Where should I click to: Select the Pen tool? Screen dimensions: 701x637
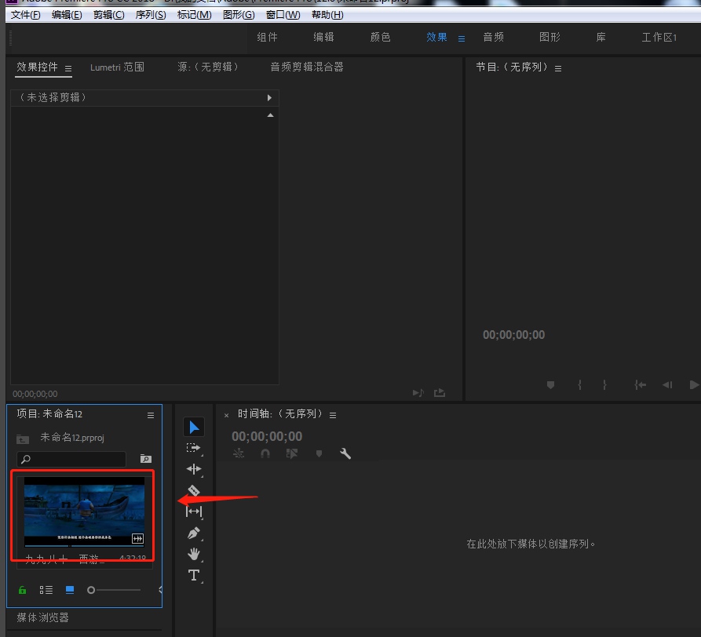pyautogui.click(x=193, y=533)
